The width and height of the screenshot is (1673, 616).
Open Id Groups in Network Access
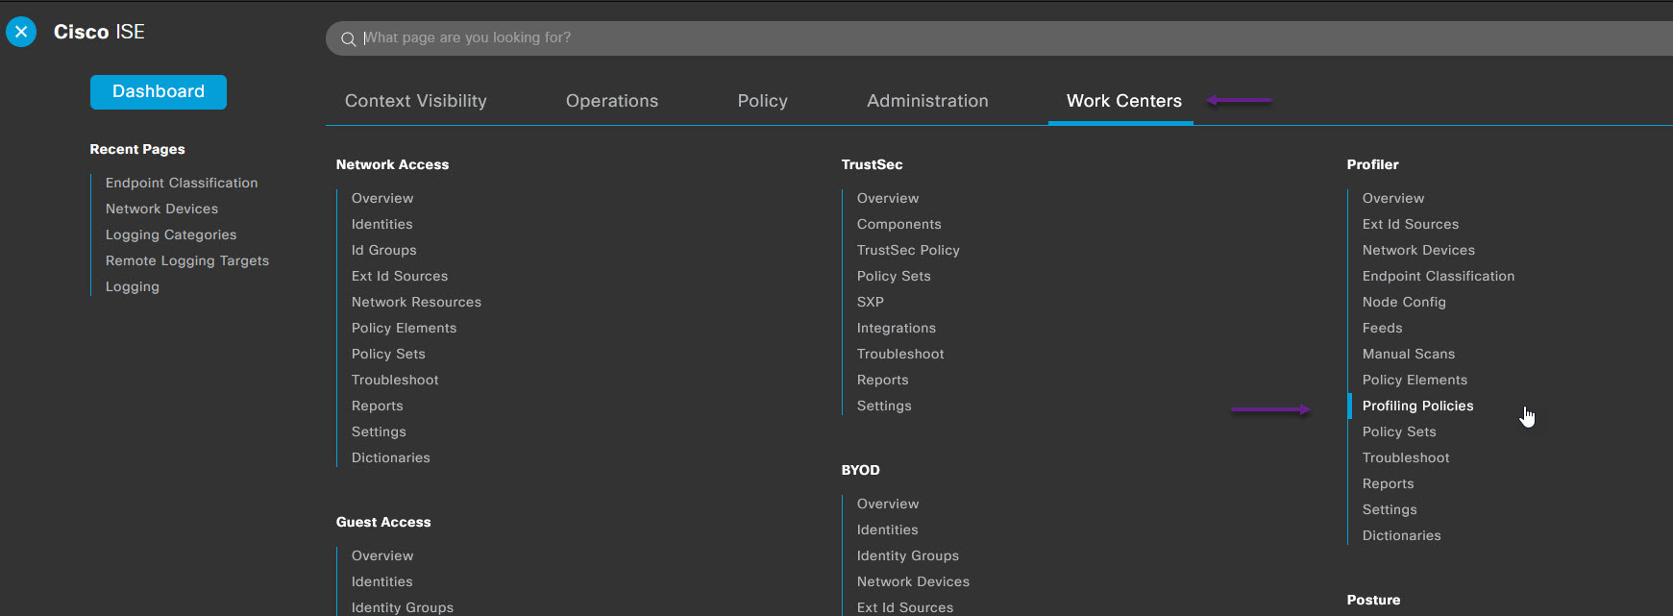(x=384, y=250)
